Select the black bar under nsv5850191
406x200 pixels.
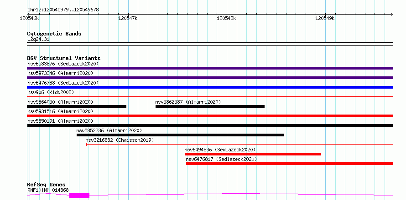click(x=210, y=125)
